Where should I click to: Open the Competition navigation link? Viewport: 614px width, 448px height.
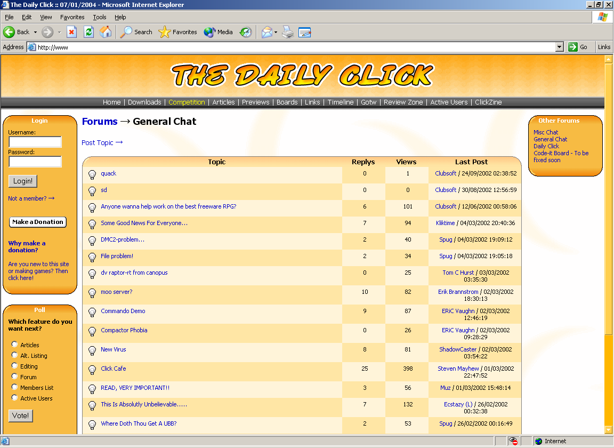point(187,102)
